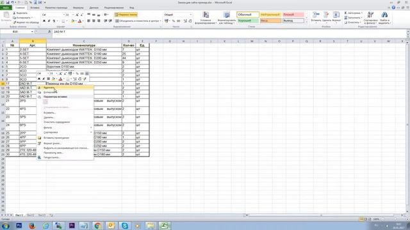Open Skype from the taskbar
Screen dimensions: 410x230
(125, 226)
